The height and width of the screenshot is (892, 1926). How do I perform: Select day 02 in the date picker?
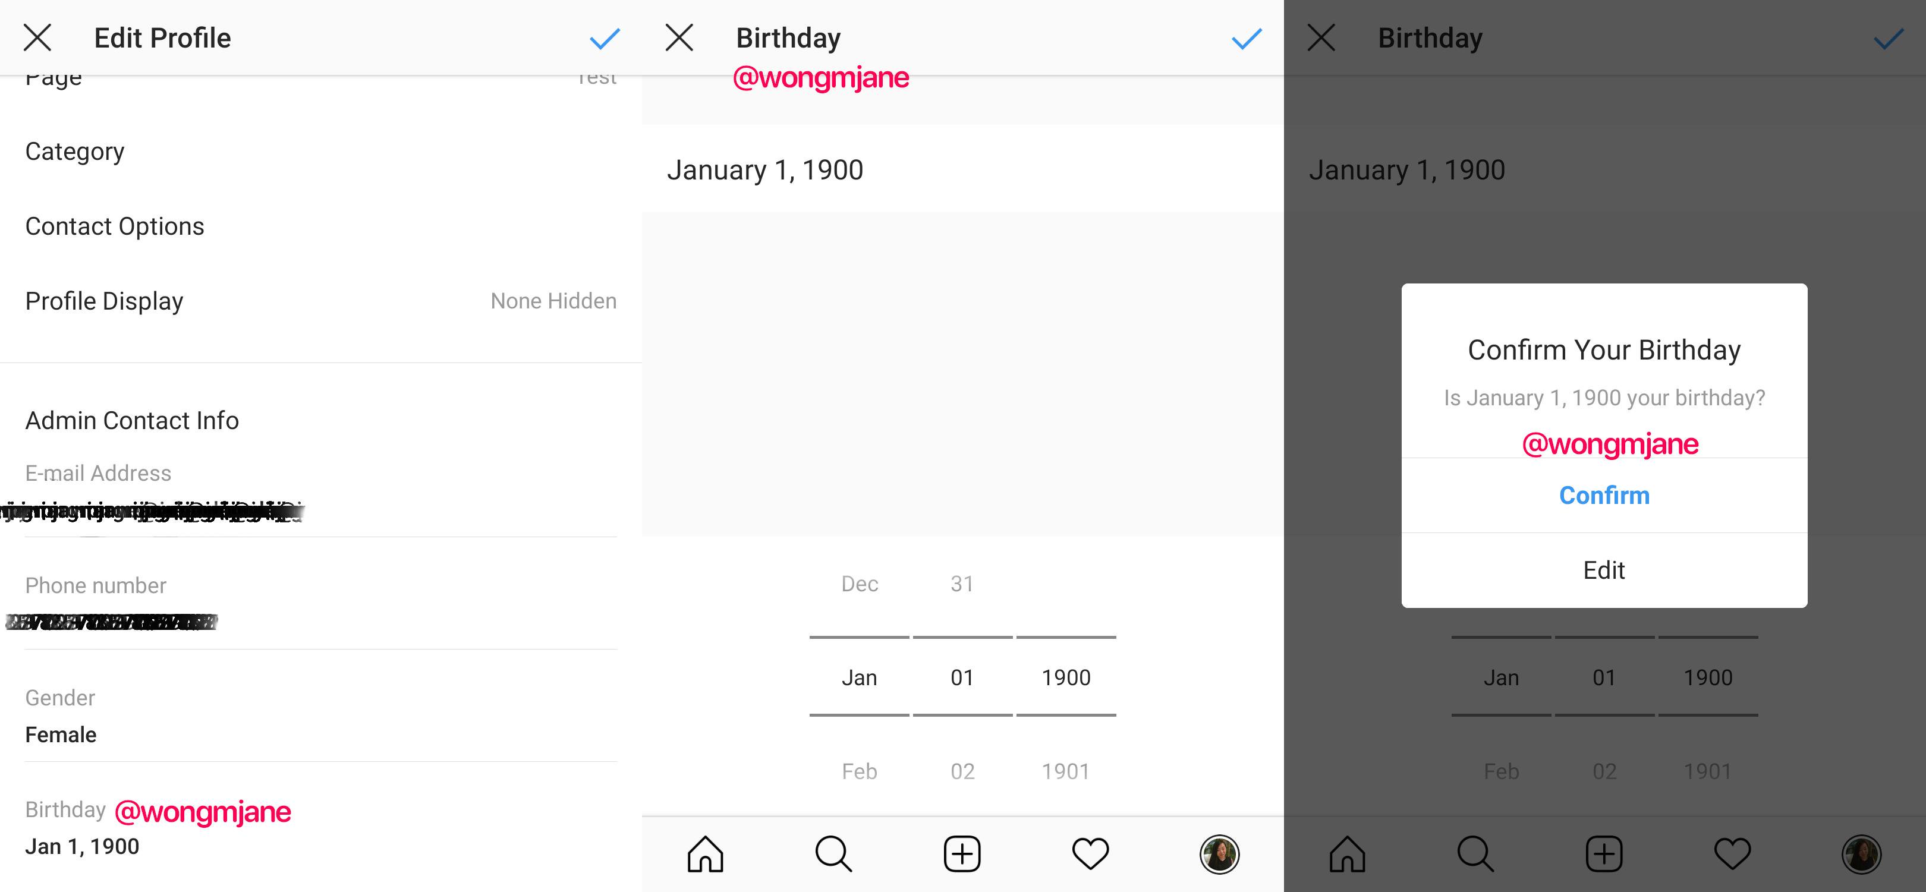[x=962, y=771]
